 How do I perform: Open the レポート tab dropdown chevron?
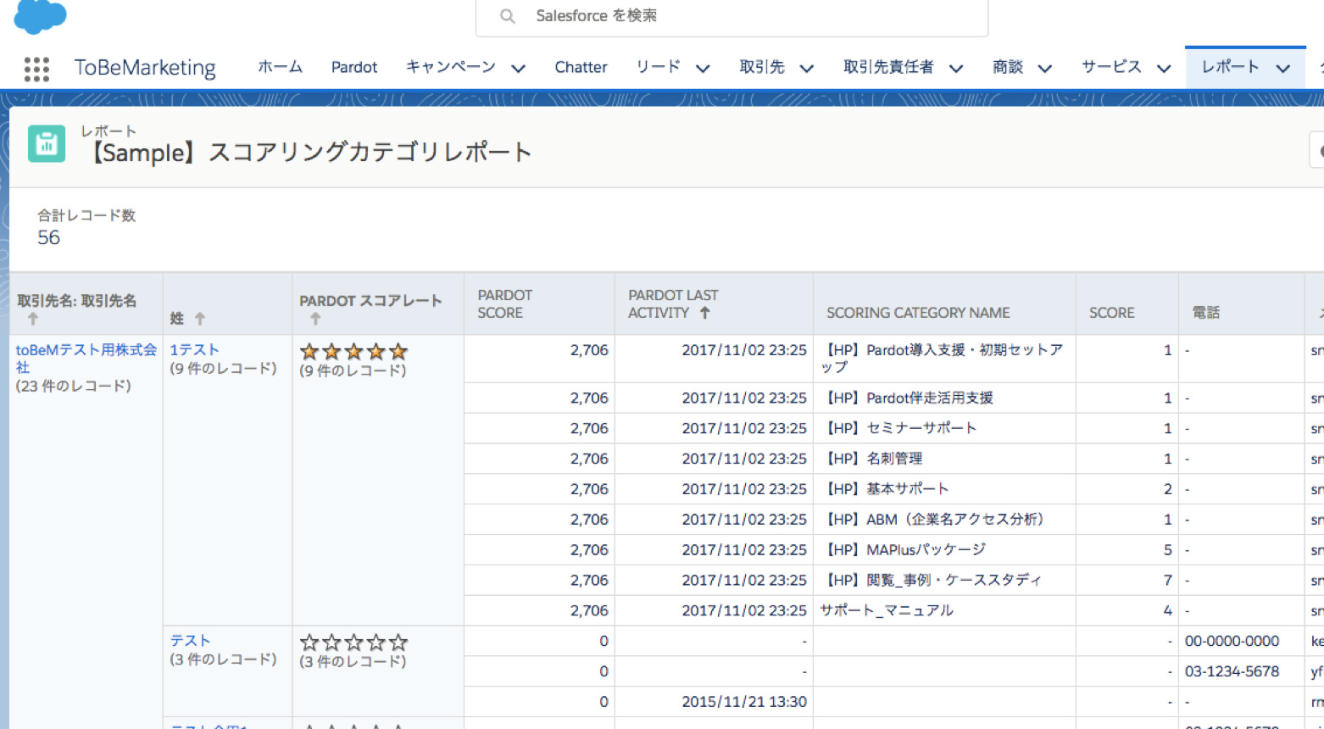[x=1283, y=69]
